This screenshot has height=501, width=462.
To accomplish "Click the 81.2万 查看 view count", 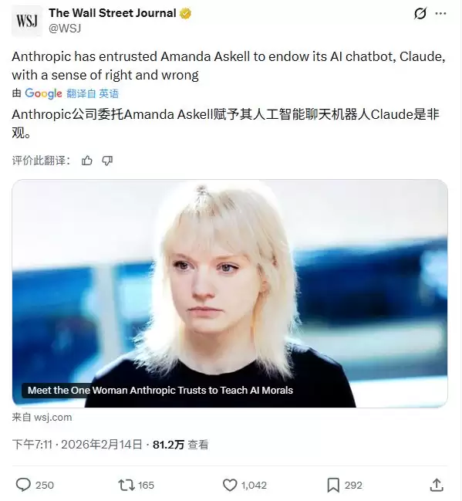I will (180, 445).
